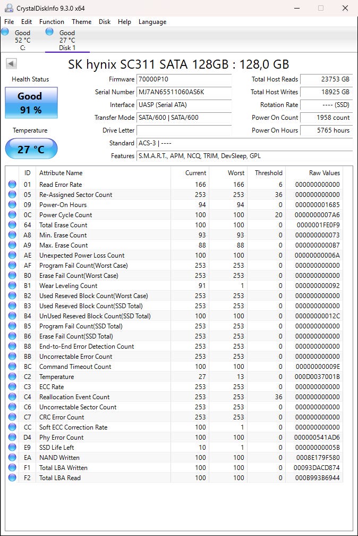Click Total Host Writes value 18925 GB
Image resolution: width=358 pixels, height=536 pixels.
(326, 92)
